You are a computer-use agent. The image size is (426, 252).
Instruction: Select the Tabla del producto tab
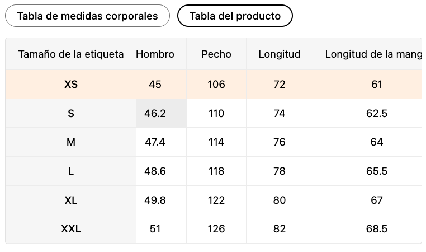point(235,16)
